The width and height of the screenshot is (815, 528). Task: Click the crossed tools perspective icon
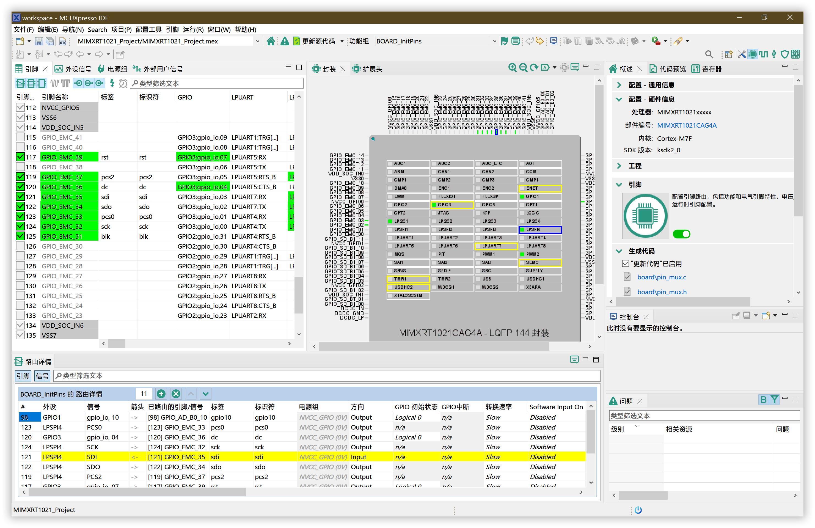(741, 54)
